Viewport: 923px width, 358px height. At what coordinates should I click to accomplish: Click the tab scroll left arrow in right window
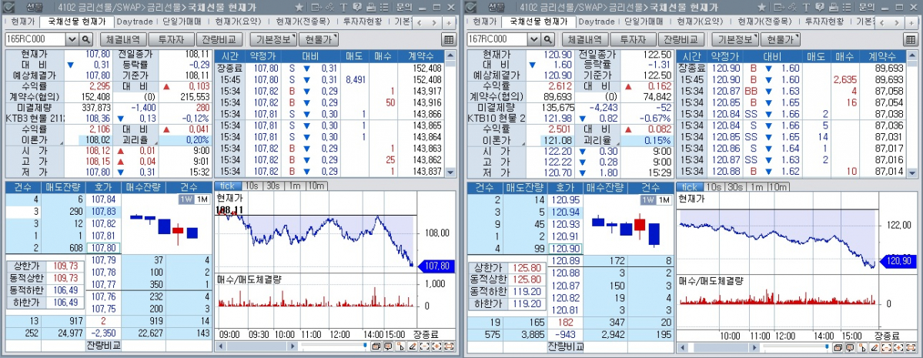point(883,22)
